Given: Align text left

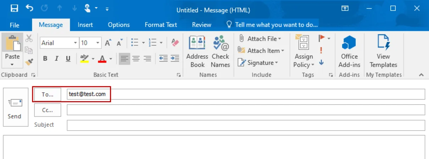Looking at the screenshot, I should pos(124,59).
